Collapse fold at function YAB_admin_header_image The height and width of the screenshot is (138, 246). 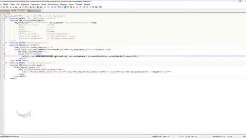4,65
